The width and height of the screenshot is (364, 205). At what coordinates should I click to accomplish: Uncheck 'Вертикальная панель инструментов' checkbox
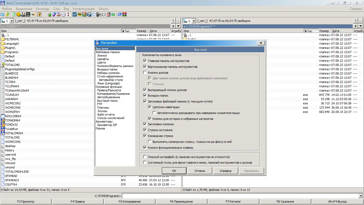[x=145, y=67]
